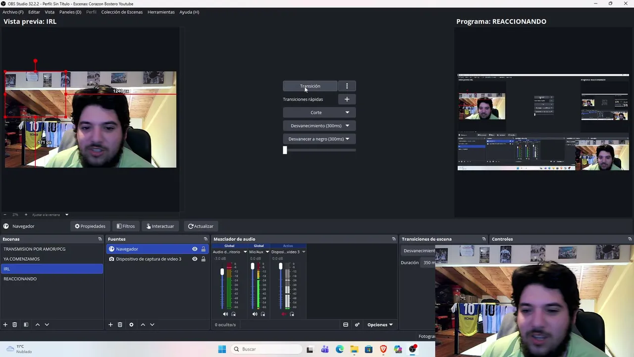Click the Actualizar button
Image resolution: width=634 pixels, height=357 pixels.
tap(201, 226)
